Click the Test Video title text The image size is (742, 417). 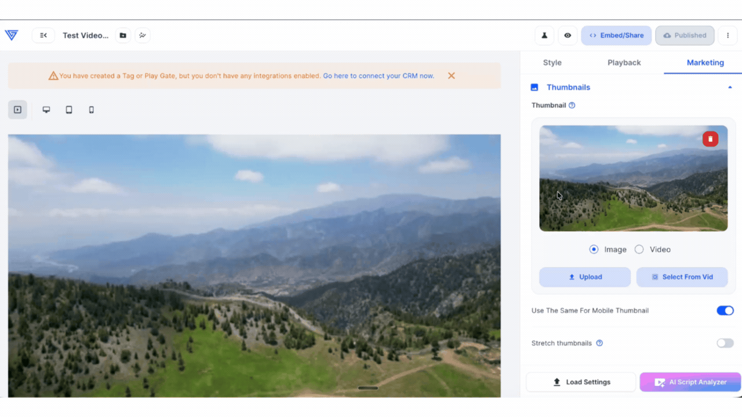[85, 35]
